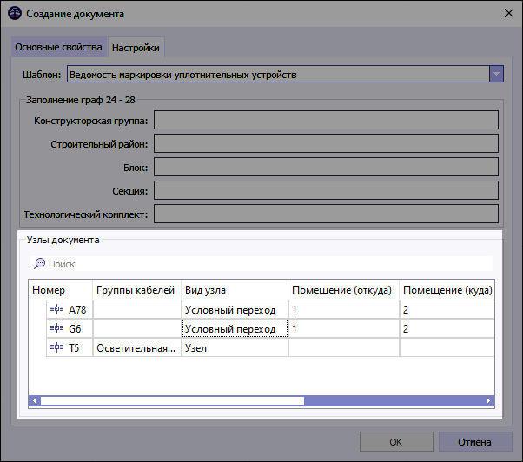The image size is (523, 462).
Task: Click the node icon next to T5
Action: pos(56,347)
